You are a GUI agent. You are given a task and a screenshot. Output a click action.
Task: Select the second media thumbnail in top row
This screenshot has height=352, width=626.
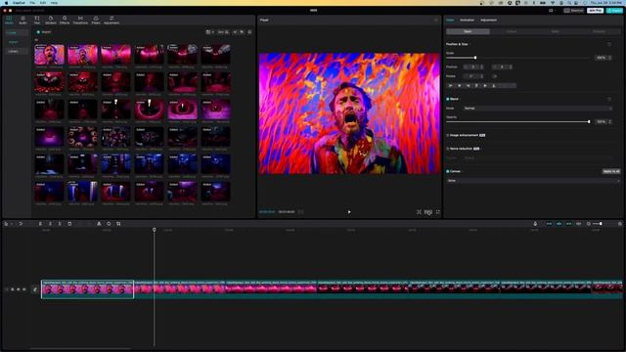[x=82, y=55]
